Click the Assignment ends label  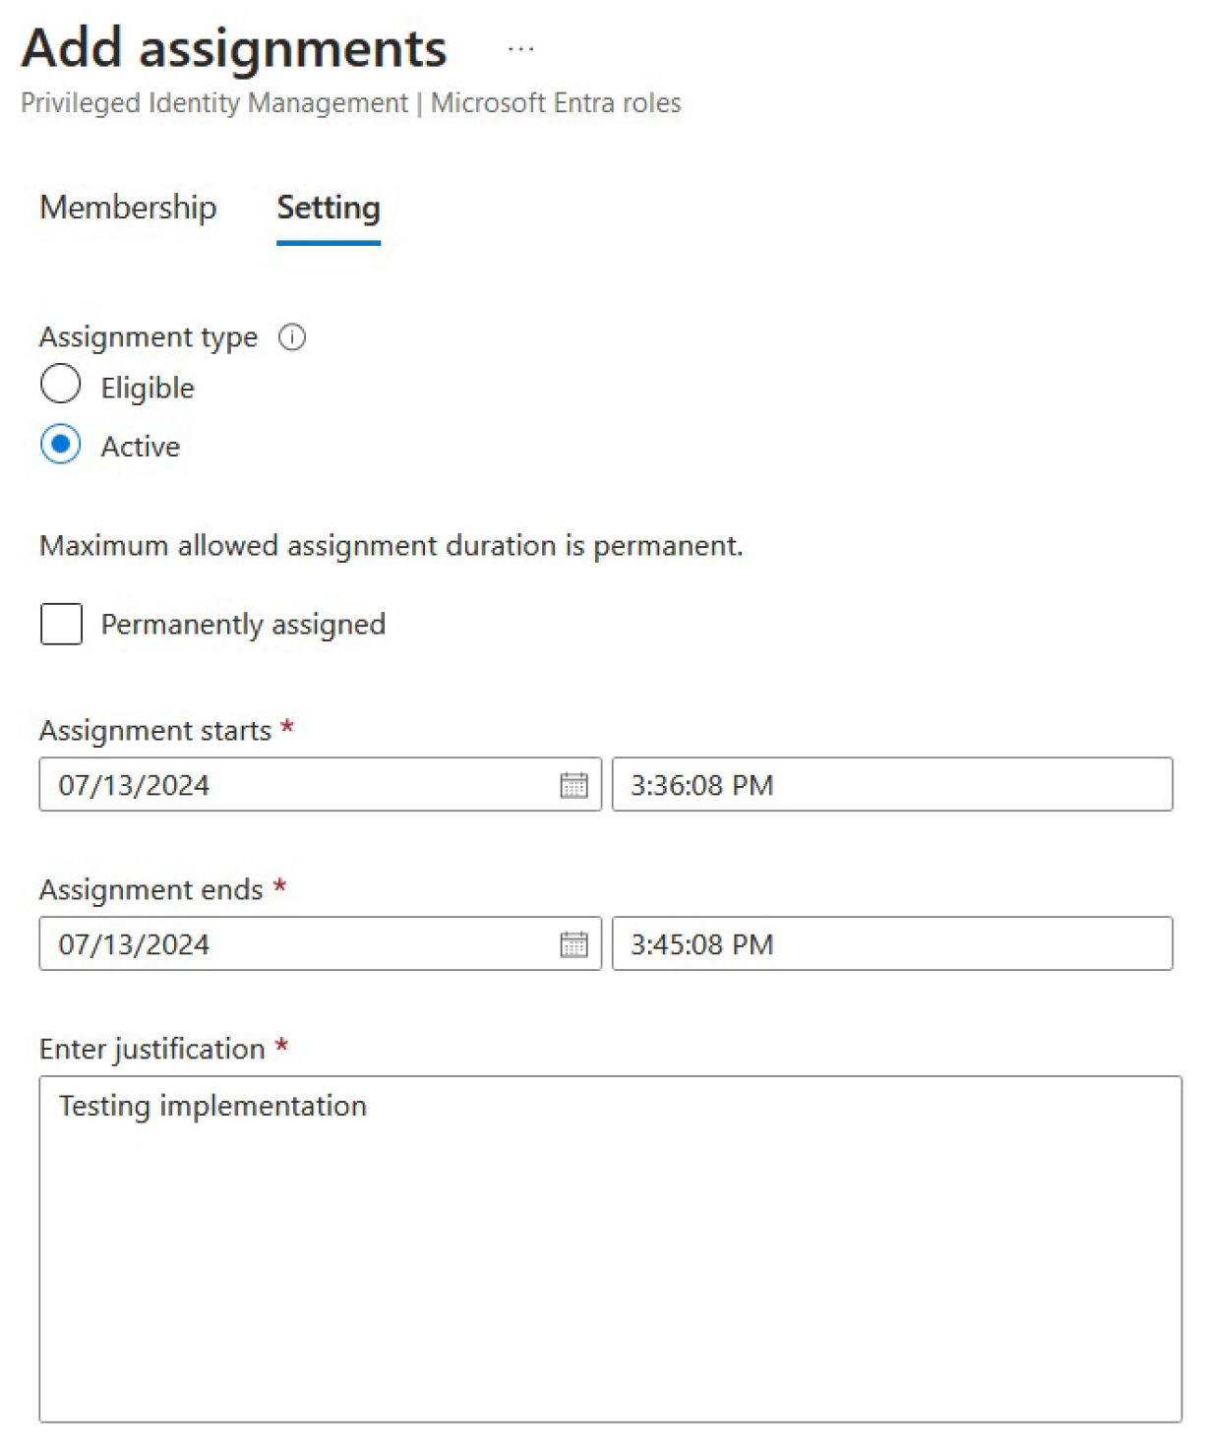pyautogui.click(x=151, y=890)
